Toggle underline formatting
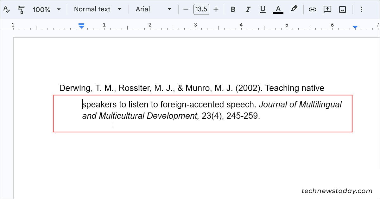Screen dimensions: 380x199 [263, 9]
